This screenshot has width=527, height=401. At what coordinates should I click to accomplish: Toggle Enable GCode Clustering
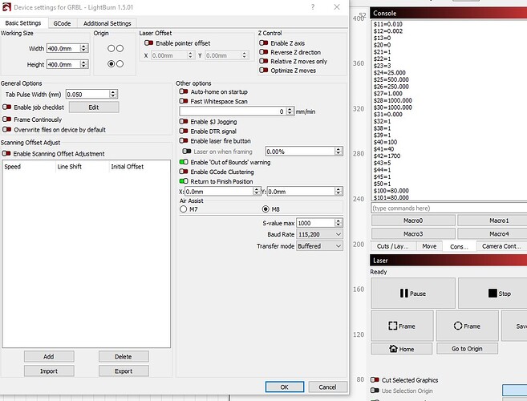coord(184,172)
